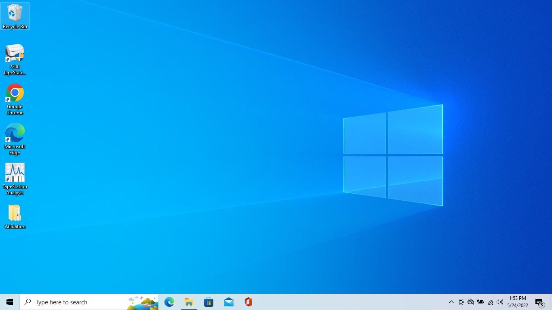Screen dimensions: 552x310
Task: Open the speaker volume control
Action: click(x=500, y=302)
